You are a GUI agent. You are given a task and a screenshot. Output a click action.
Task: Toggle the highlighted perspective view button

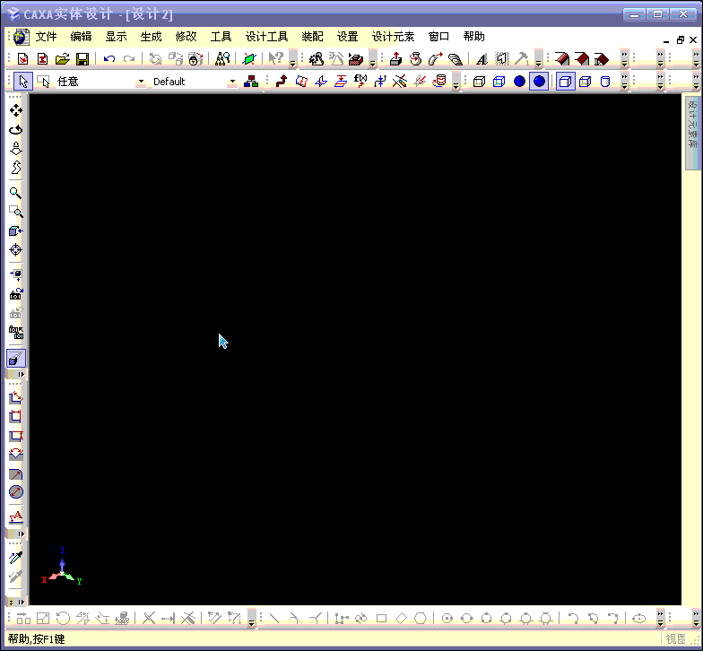[x=16, y=359]
